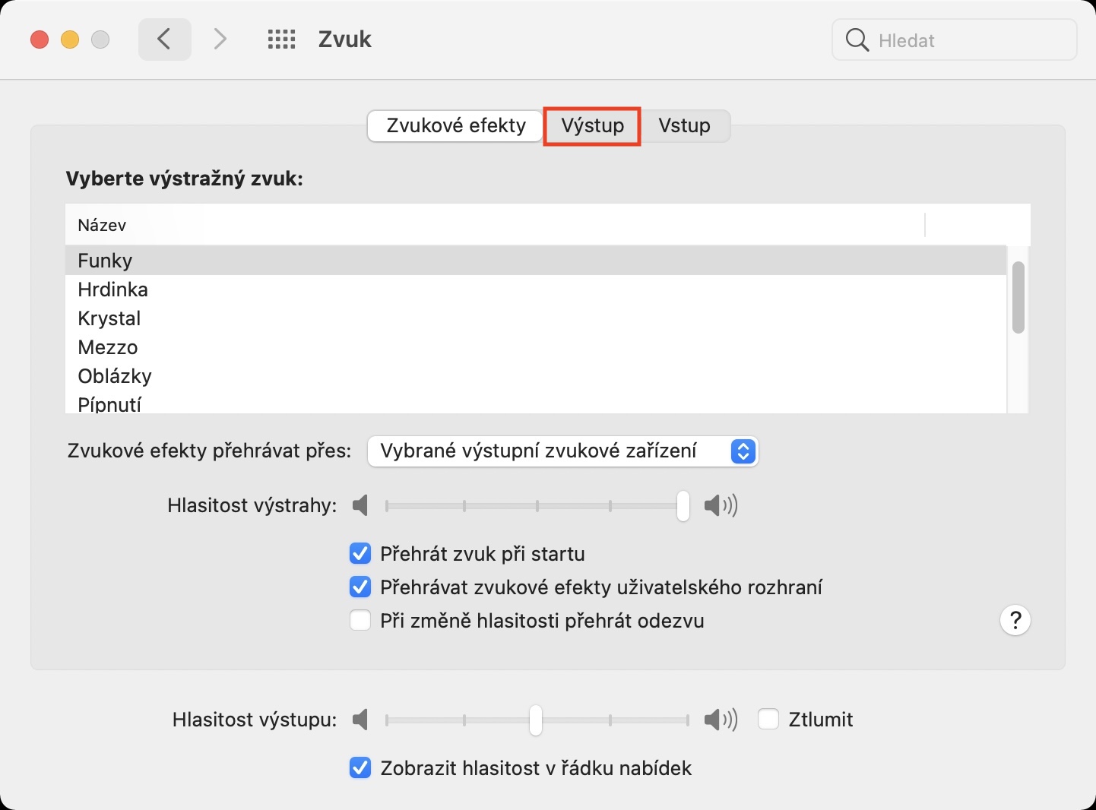Viewport: 1096px width, 810px height.
Task: Click the low-volume speaker icon beside Hlasitost výstrahy
Action: tap(361, 505)
